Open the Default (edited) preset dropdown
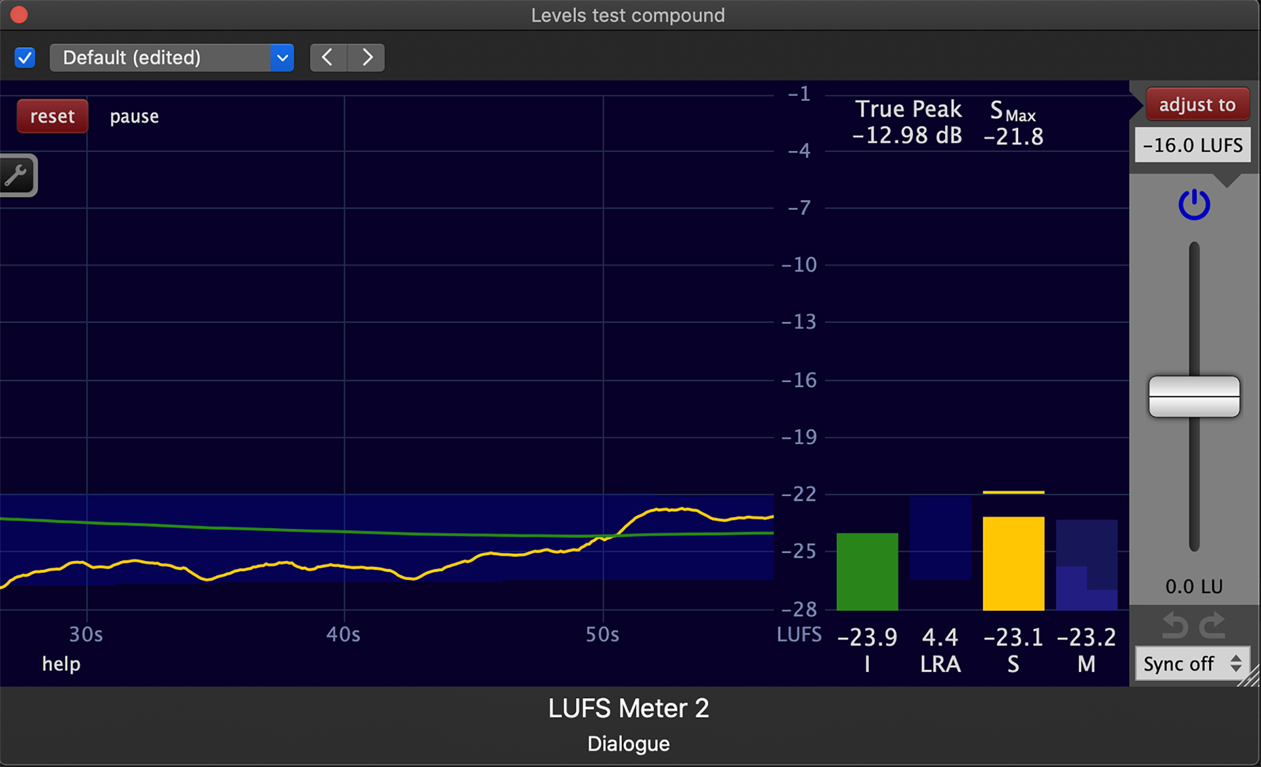Image resolution: width=1261 pixels, height=767 pixels. [171, 58]
